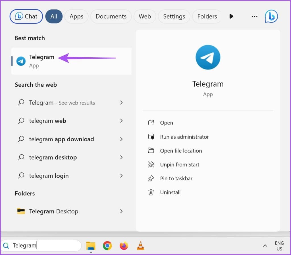Click search icon beside 'telegram login'
This screenshot has height=255, width=291.
[x=21, y=175]
